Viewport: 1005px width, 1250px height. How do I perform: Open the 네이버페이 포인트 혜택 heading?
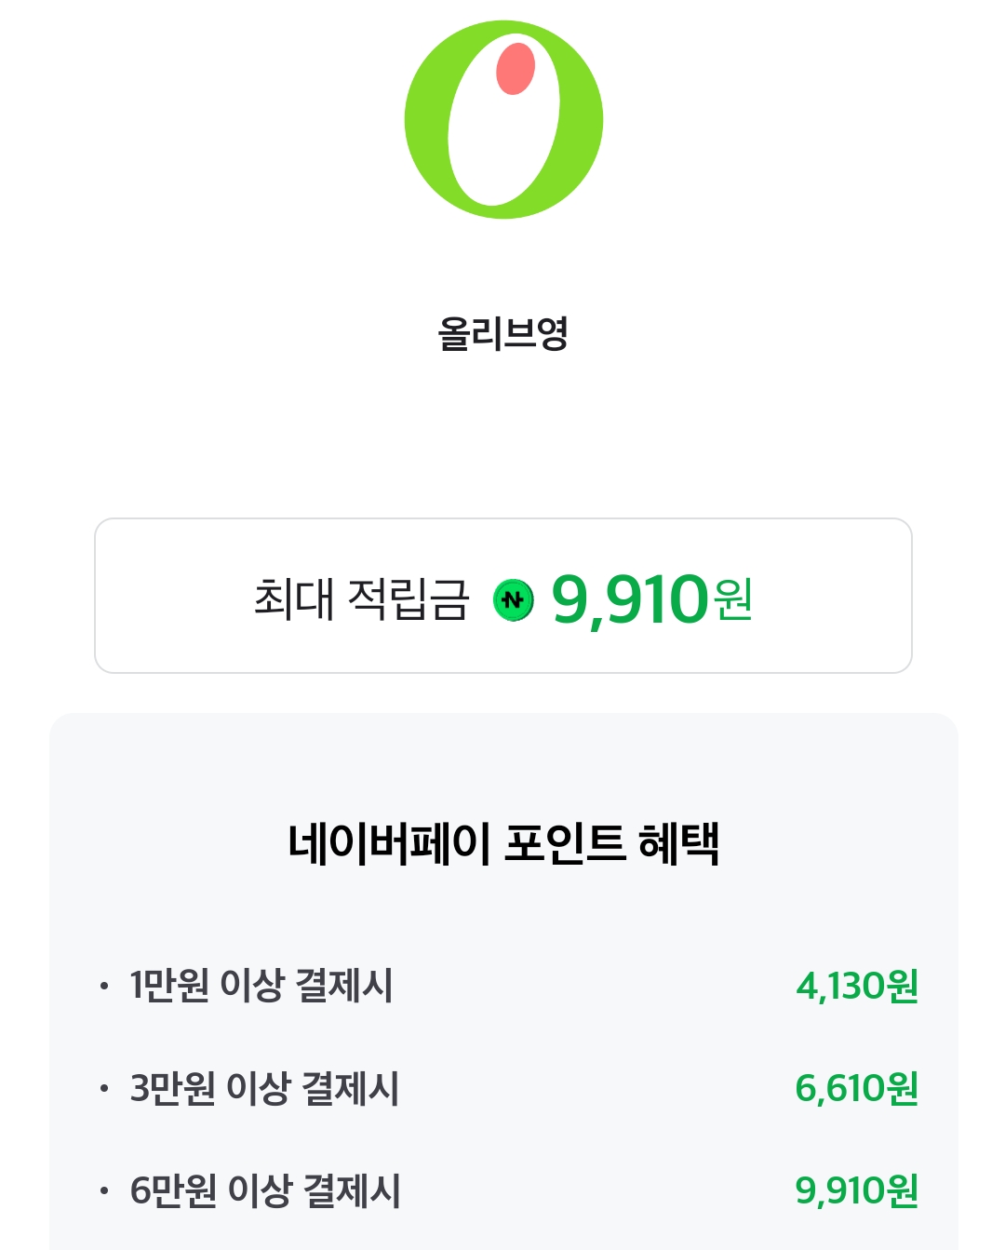pos(502,843)
